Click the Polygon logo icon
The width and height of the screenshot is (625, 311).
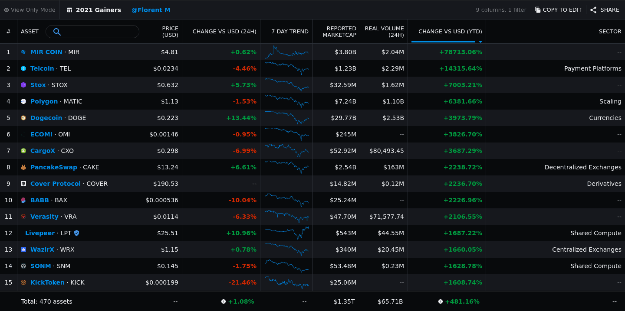[x=23, y=101]
